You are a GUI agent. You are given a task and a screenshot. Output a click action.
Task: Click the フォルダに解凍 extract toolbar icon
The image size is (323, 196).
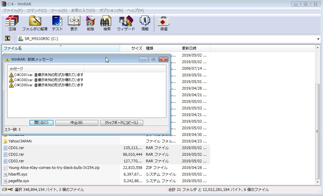coord(35,21)
